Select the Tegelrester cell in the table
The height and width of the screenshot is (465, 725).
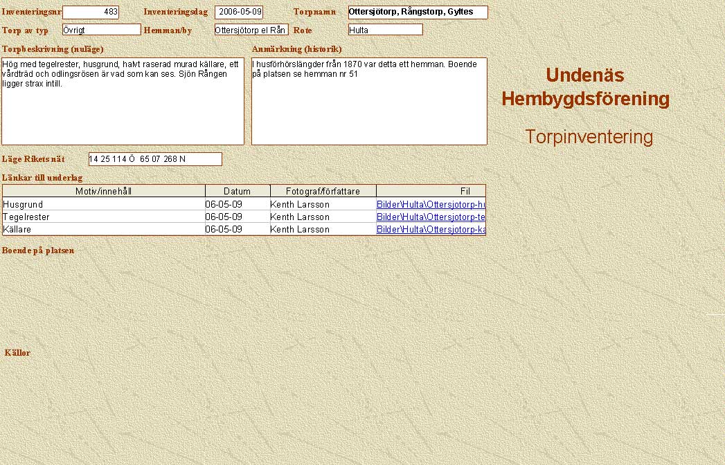(104, 217)
